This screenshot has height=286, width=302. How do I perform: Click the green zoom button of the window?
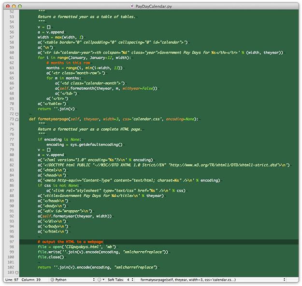20,6
